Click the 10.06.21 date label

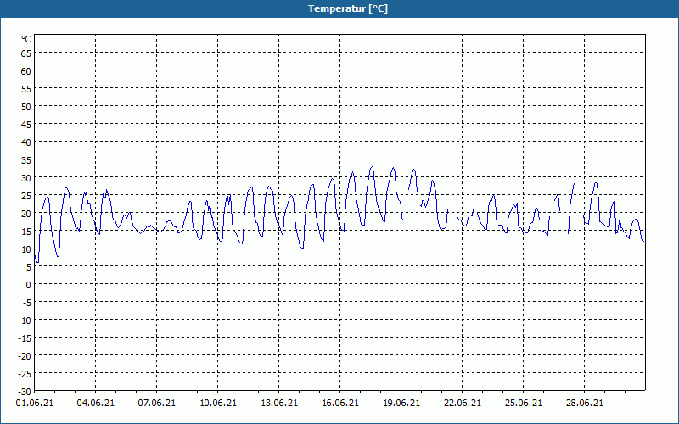point(218,403)
